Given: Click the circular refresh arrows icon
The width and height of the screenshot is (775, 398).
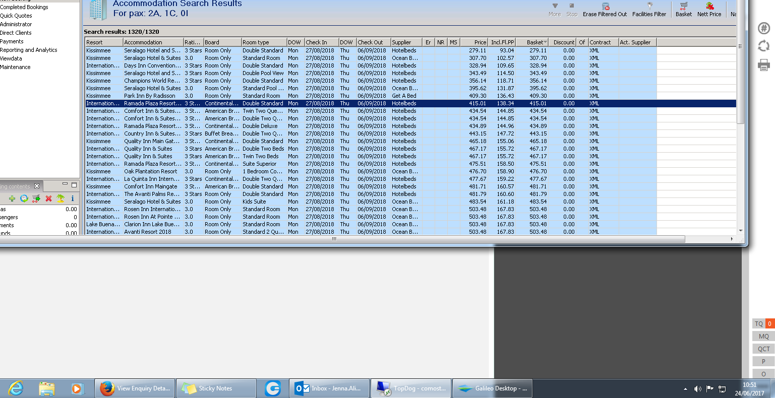Looking at the screenshot, I should (x=764, y=46).
